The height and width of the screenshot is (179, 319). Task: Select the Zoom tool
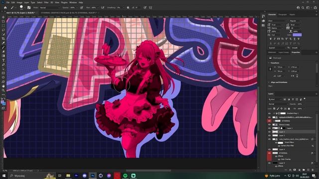click(x=3, y=90)
